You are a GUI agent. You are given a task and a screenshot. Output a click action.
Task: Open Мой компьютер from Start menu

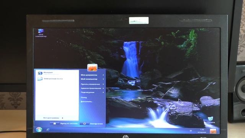click(x=89, y=79)
